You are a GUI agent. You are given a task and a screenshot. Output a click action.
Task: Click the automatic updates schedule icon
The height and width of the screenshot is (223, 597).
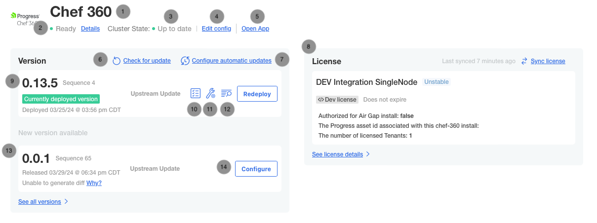[185, 61]
